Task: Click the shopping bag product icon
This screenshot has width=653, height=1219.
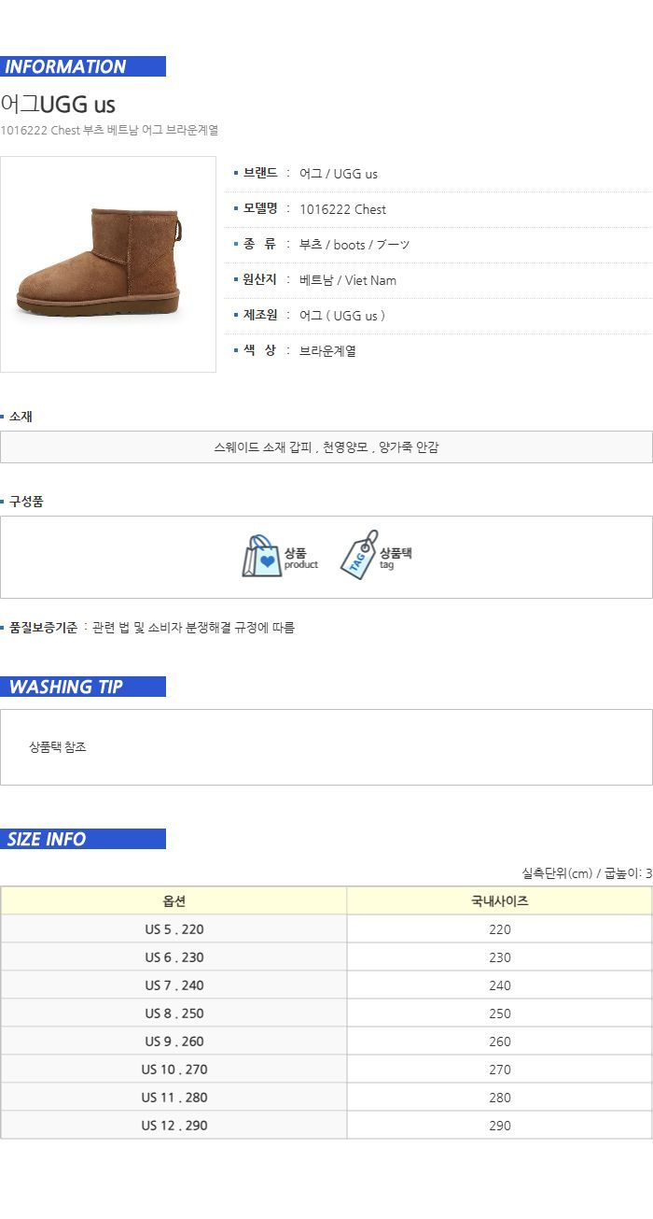Action: 262,557
